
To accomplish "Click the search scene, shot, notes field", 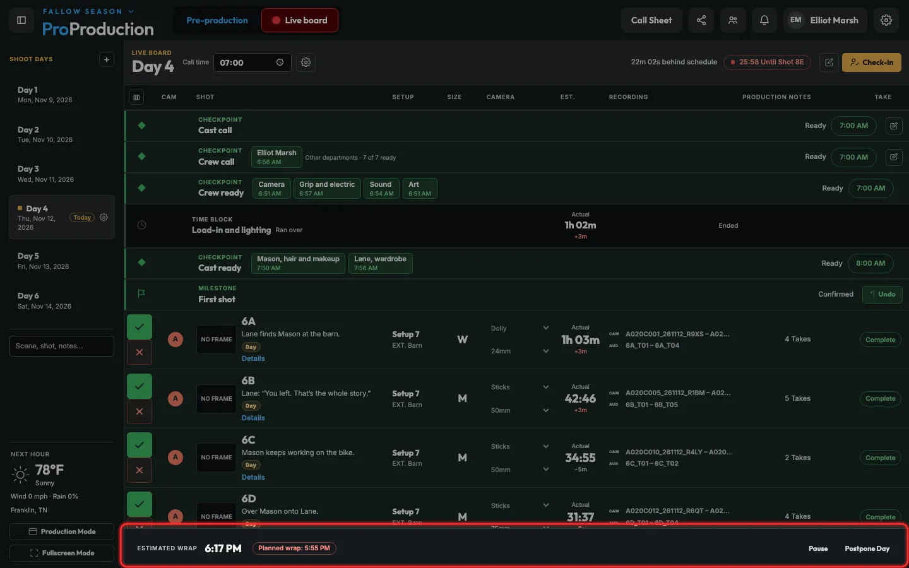I will tap(62, 346).
